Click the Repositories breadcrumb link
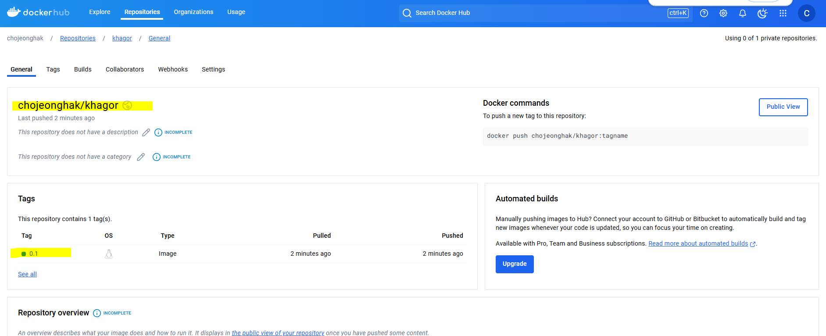The image size is (826, 336). (78, 38)
